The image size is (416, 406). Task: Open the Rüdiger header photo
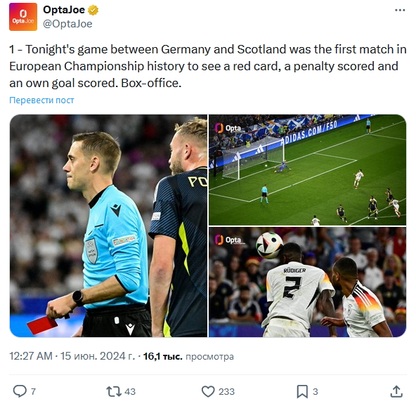[x=308, y=282]
